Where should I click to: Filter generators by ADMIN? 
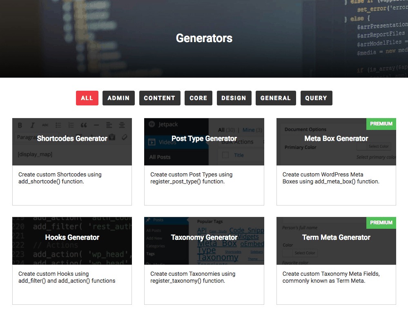point(118,98)
